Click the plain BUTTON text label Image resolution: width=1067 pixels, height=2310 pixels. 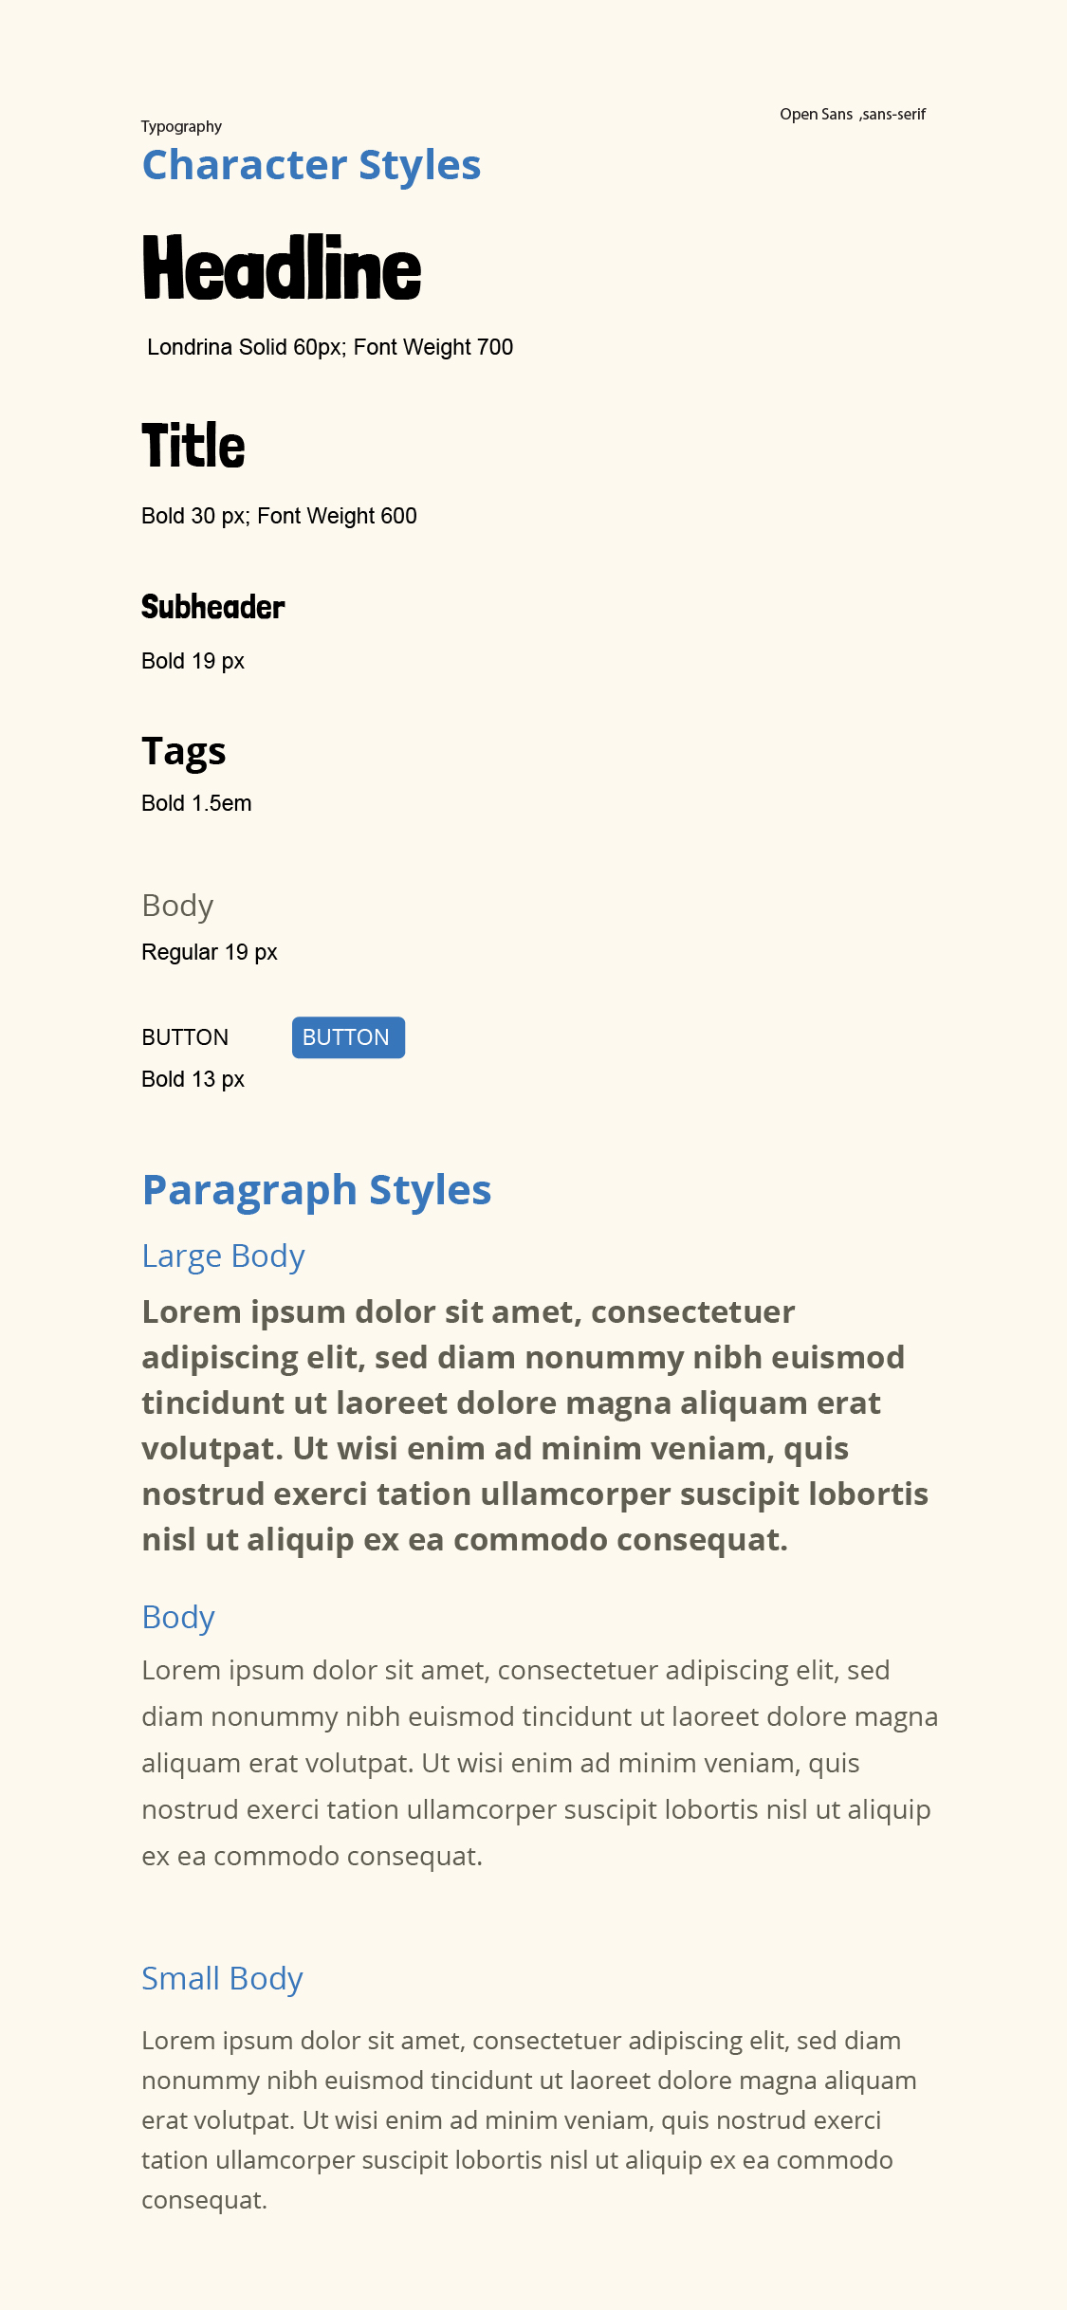pyautogui.click(x=185, y=1037)
